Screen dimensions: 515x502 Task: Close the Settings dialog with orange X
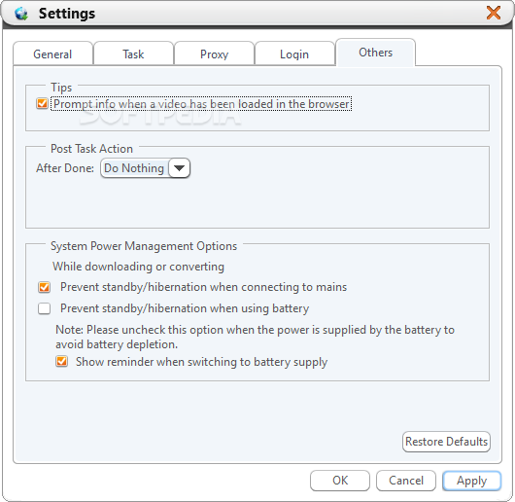tap(494, 13)
